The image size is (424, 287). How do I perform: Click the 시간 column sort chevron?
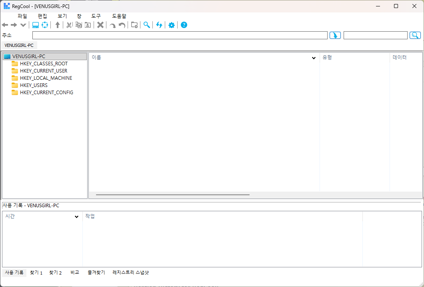pos(76,216)
